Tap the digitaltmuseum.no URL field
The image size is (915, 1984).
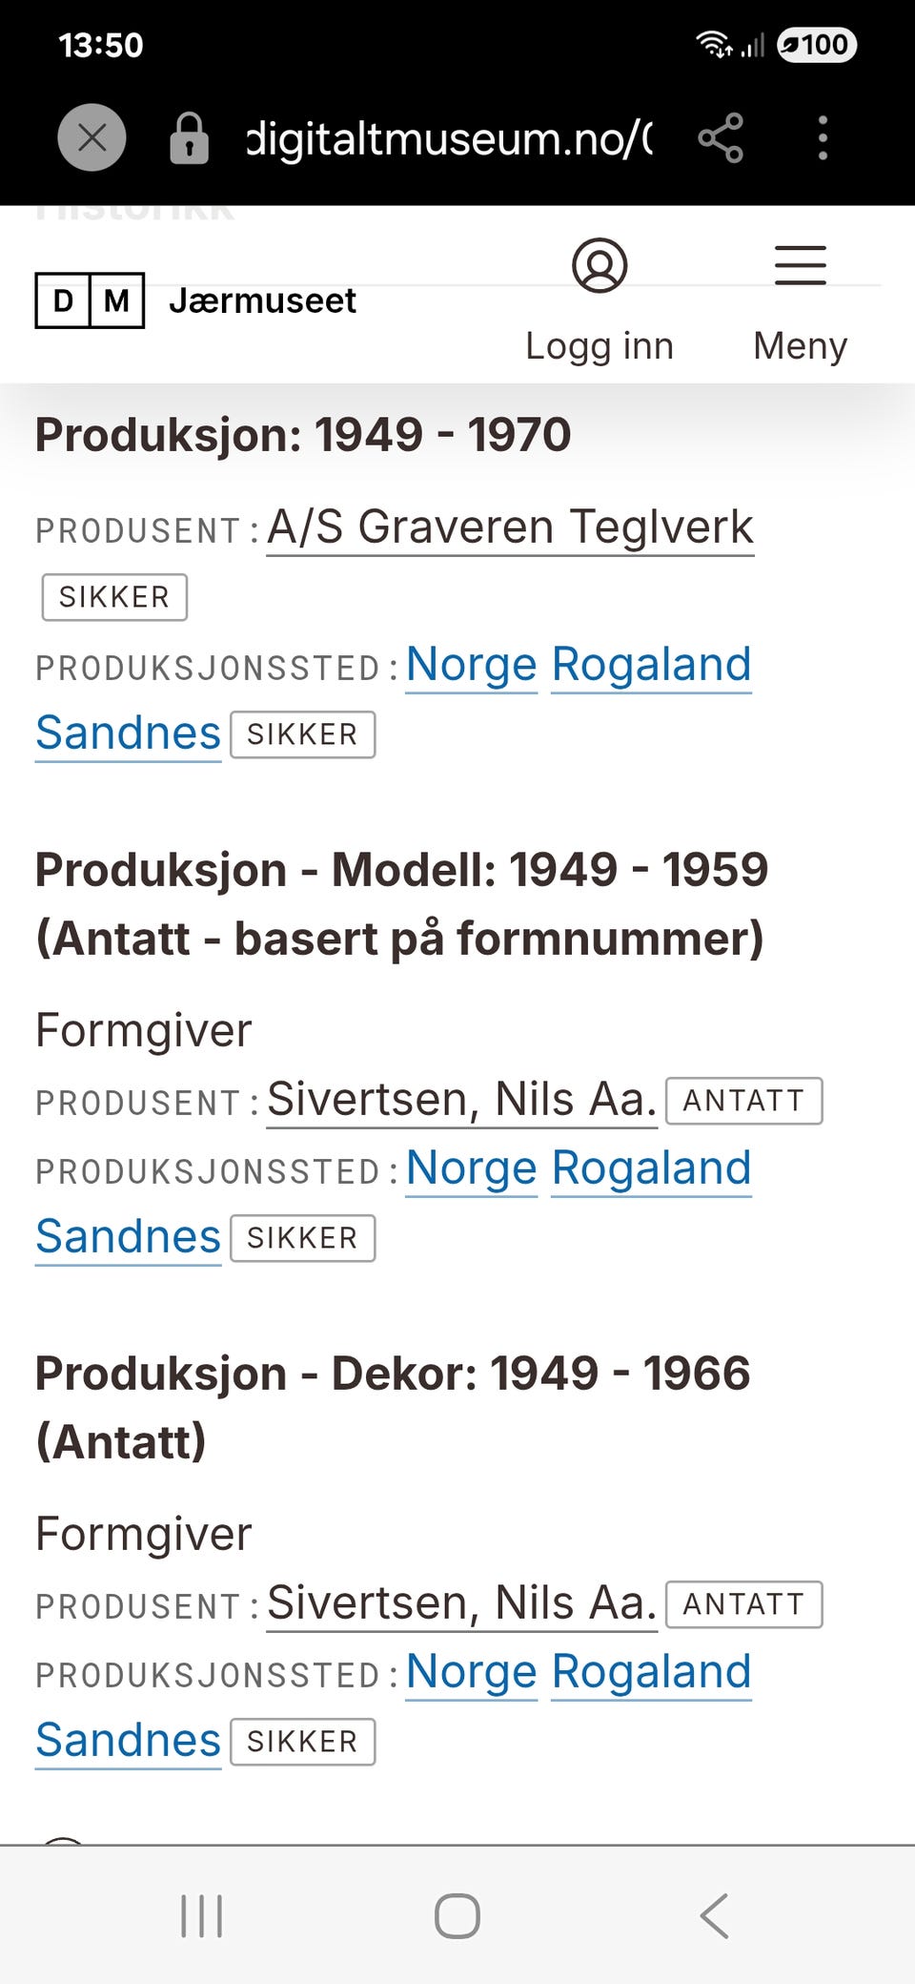coord(450,138)
